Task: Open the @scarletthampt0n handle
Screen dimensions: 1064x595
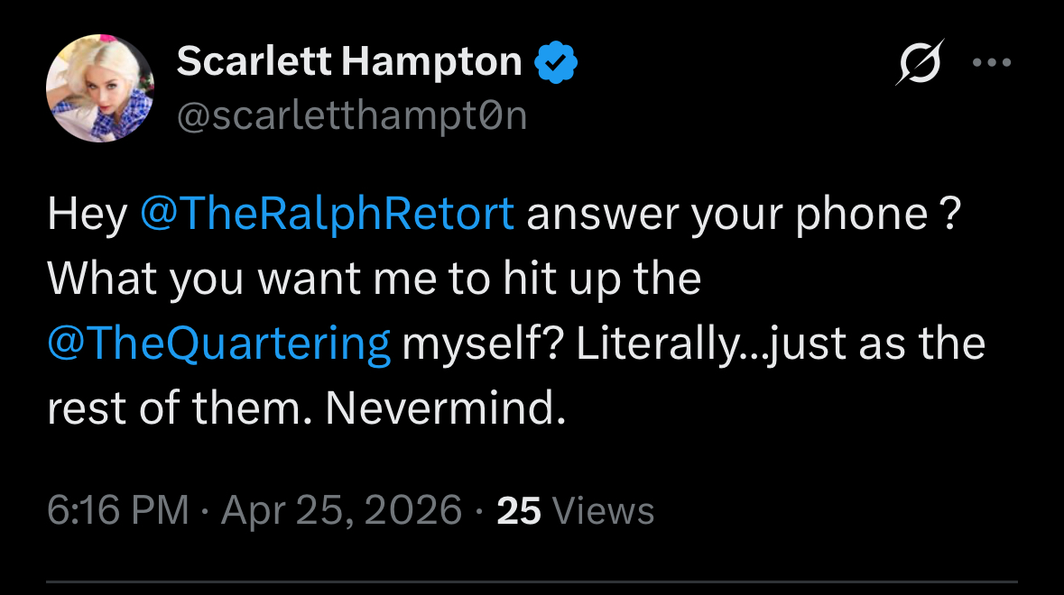Action: pos(351,116)
